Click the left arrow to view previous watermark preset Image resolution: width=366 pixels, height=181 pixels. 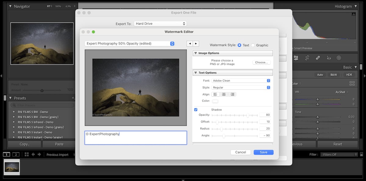[x=190, y=44]
